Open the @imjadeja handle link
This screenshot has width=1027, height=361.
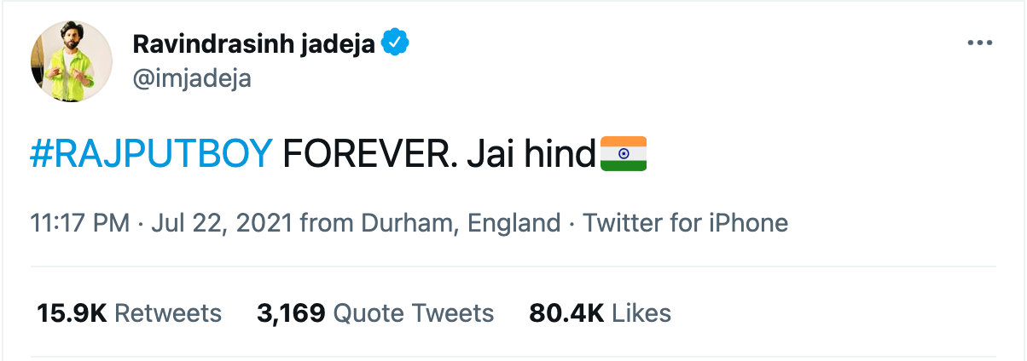[192, 79]
